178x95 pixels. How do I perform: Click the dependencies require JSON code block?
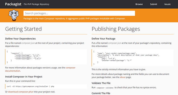46,57
